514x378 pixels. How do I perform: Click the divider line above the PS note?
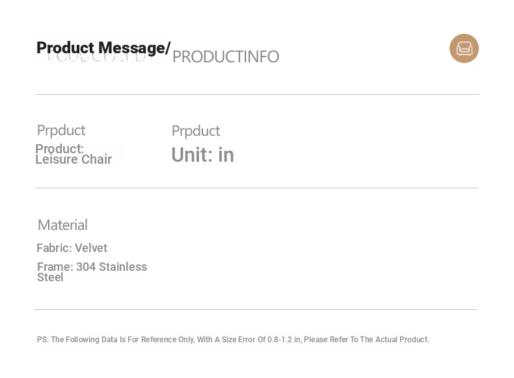(256, 310)
